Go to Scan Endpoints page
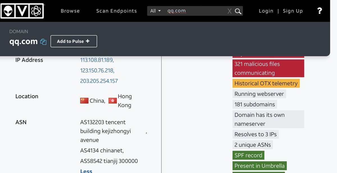The width and height of the screenshot is (337, 173). pos(116,11)
